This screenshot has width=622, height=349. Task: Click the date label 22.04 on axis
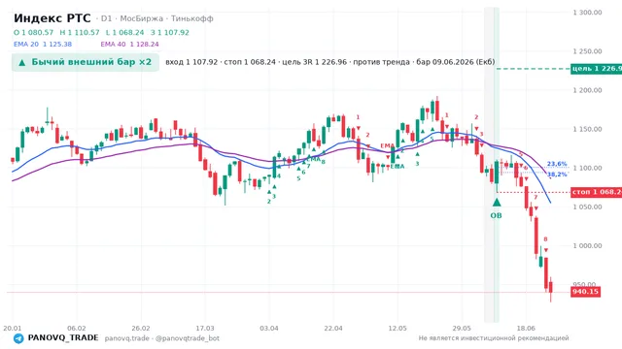tap(333, 328)
